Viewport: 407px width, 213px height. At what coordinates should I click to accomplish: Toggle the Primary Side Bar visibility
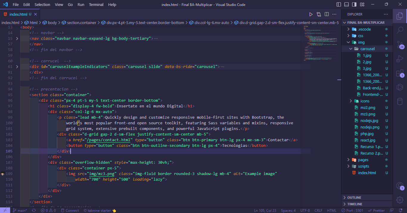pyautogui.click(x=338, y=4)
